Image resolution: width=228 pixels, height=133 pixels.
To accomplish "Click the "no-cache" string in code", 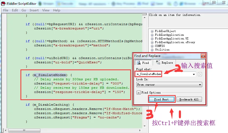I will coord(108,117).
